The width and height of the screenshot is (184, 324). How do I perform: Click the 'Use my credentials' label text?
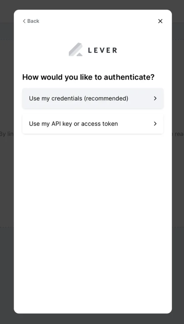(x=55, y=99)
